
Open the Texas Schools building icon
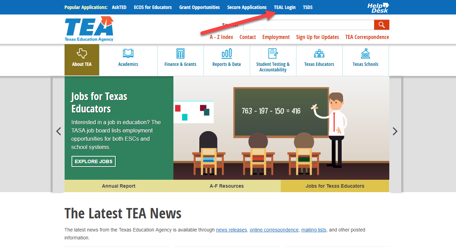click(365, 53)
